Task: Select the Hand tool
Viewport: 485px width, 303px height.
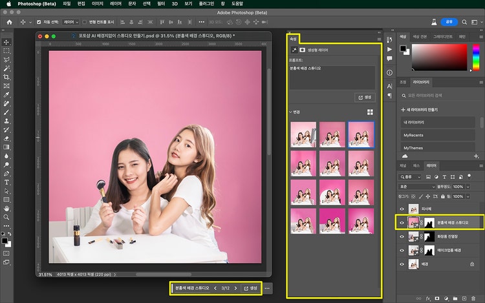Action: [x=6, y=209]
